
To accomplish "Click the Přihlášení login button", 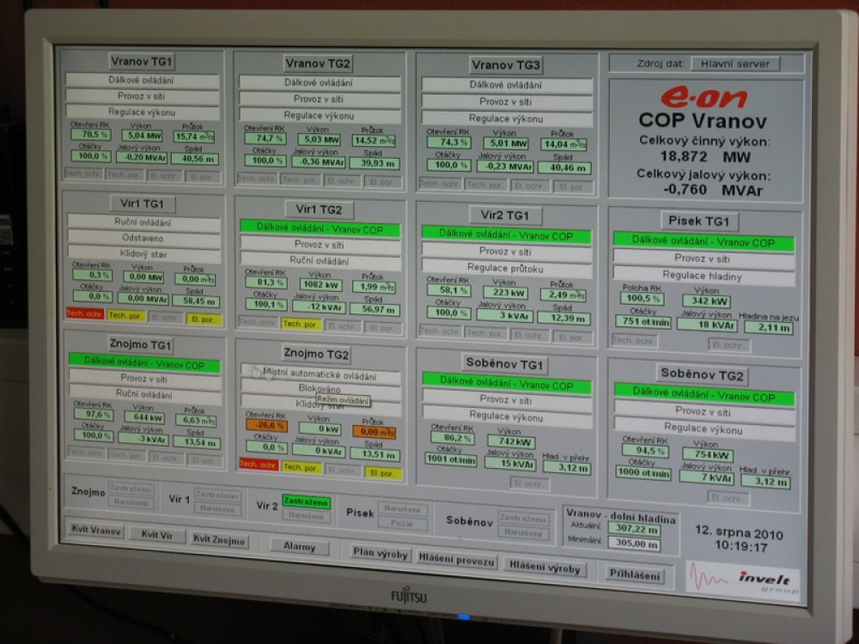I will click(635, 574).
